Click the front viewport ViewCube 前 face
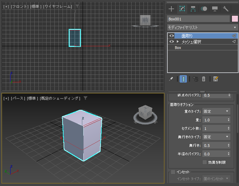 pyautogui.click(x=145, y=20)
